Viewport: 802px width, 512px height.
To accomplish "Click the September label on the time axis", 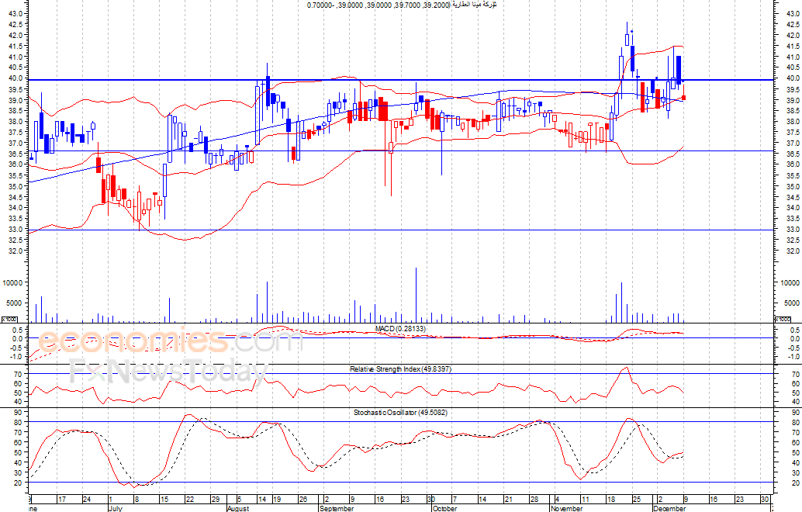I will [337, 509].
